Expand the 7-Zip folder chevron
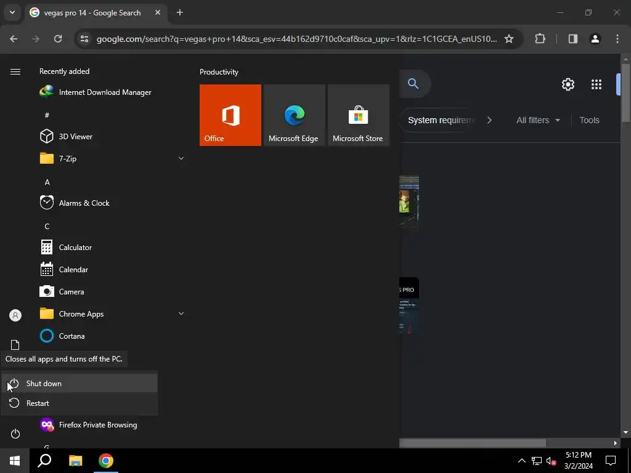631x473 pixels. pyautogui.click(x=181, y=158)
